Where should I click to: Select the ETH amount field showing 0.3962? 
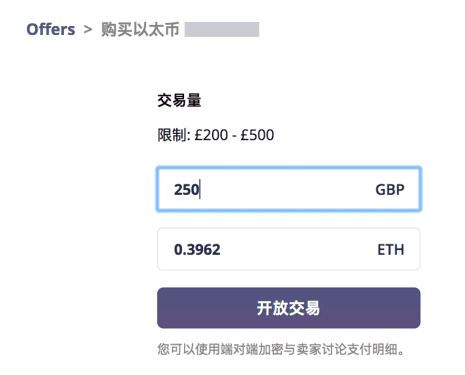(288, 249)
